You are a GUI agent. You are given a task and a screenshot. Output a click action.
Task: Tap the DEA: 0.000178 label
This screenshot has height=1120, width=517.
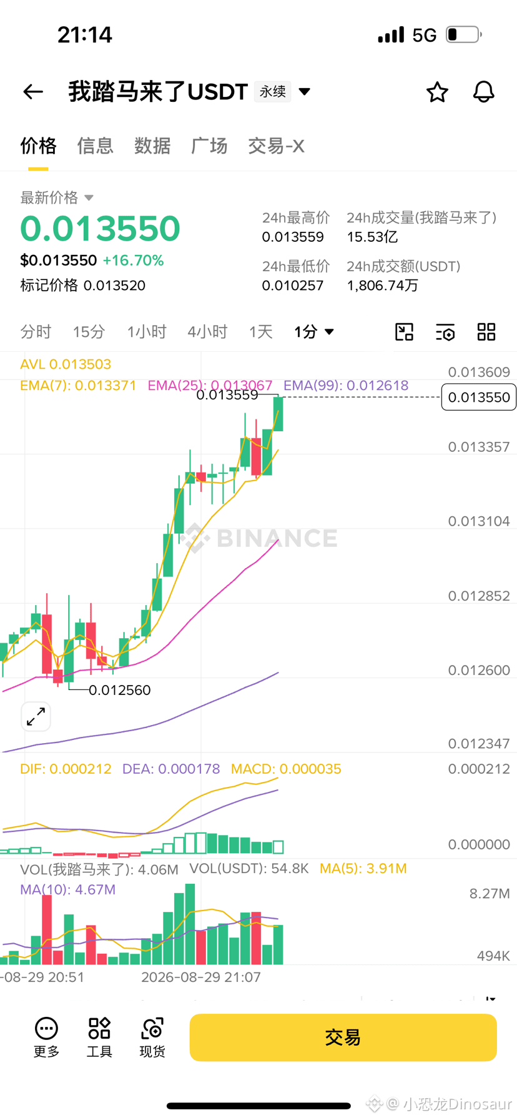[x=171, y=769]
